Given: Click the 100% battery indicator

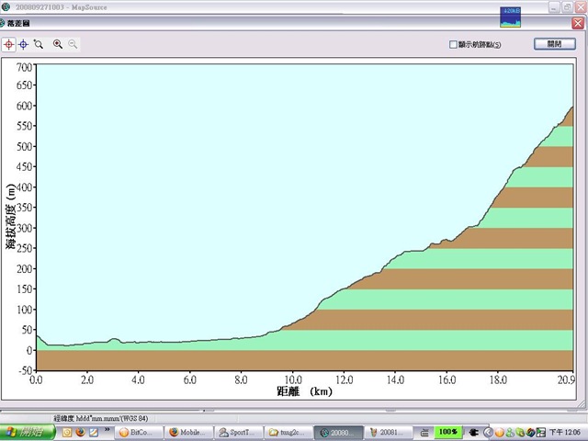Looking at the screenshot, I should point(448,432).
